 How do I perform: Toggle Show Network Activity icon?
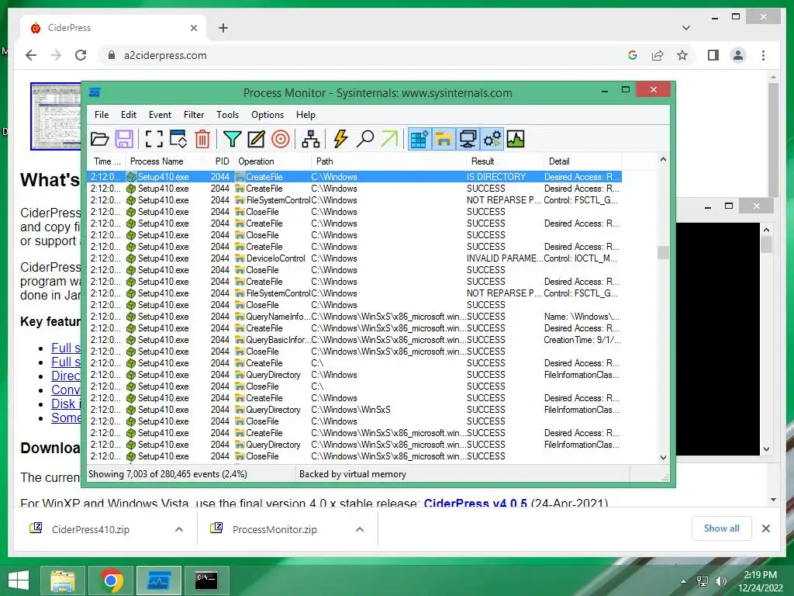coord(468,139)
